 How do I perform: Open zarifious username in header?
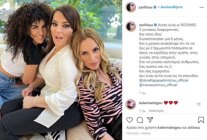(x=145, y=7)
